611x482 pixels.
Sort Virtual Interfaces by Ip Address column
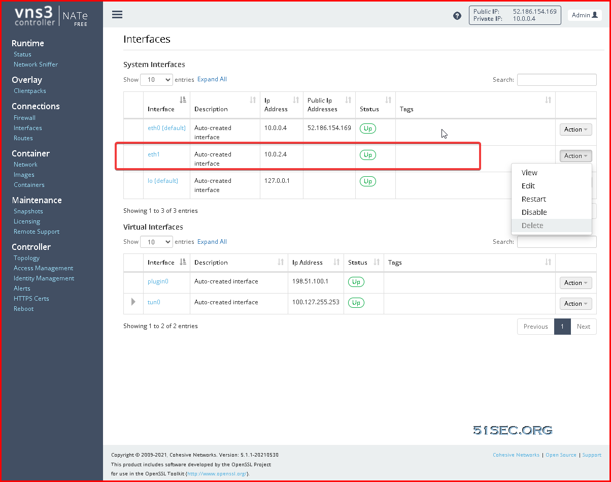316,263
